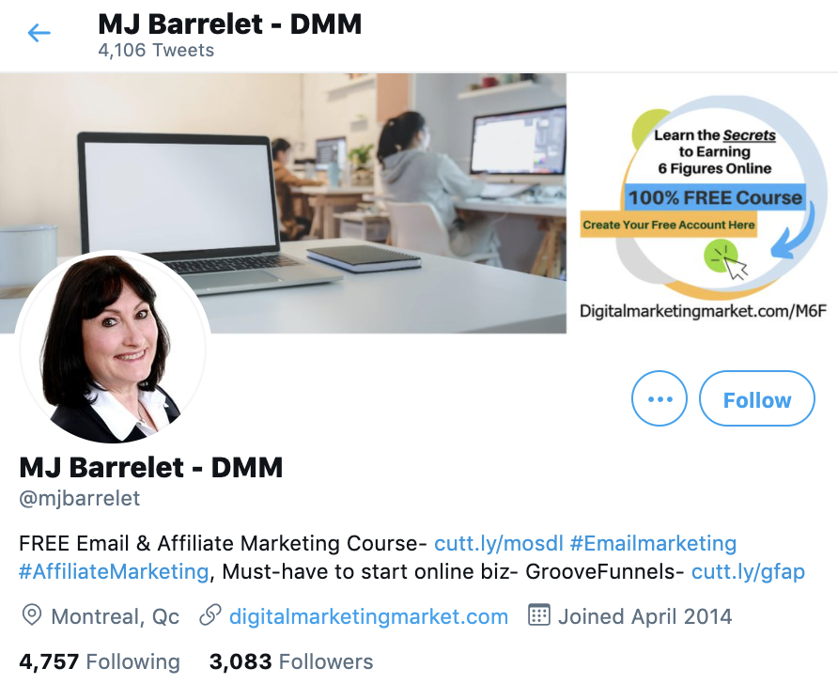Open the #AffiliateMarketing hashtag

(114, 572)
